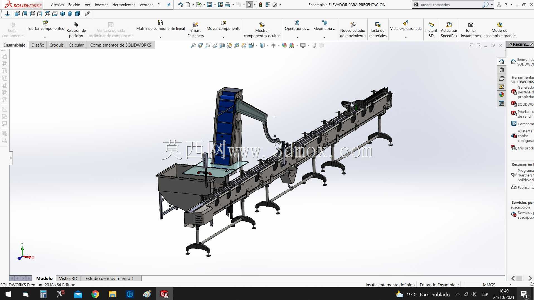Image resolution: width=534 pixels, height=300 pixels.
Task: Open the section view tool
Action: tap(222, 45)
